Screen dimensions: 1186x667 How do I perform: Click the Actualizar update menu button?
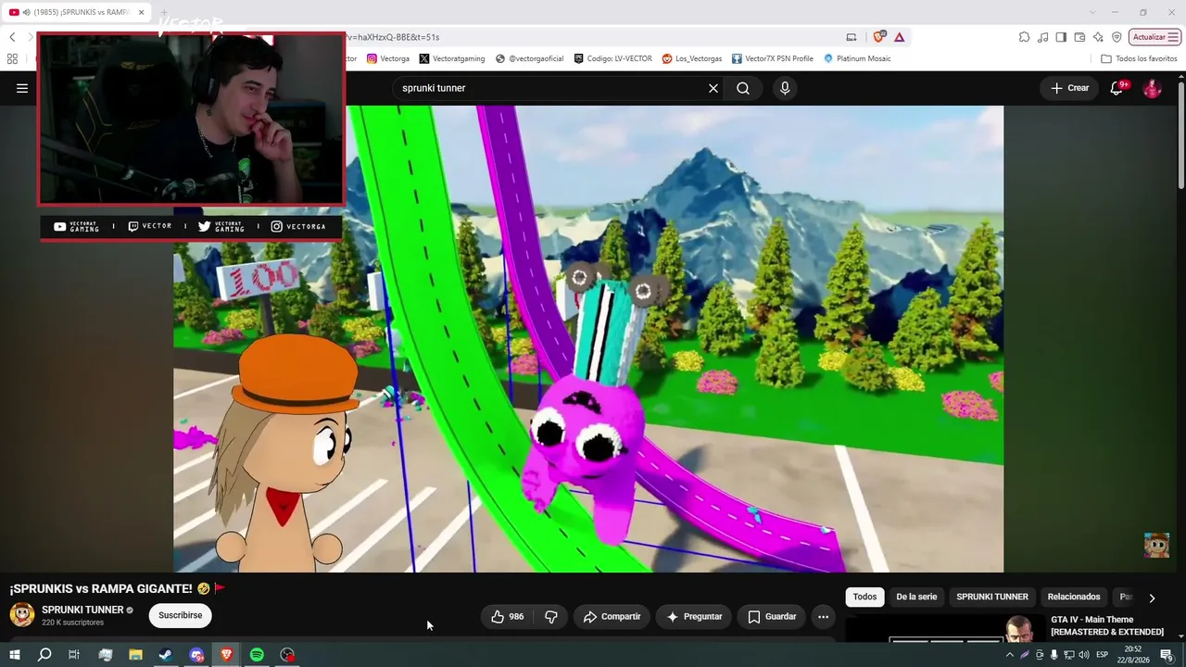tap(1154, 37)
